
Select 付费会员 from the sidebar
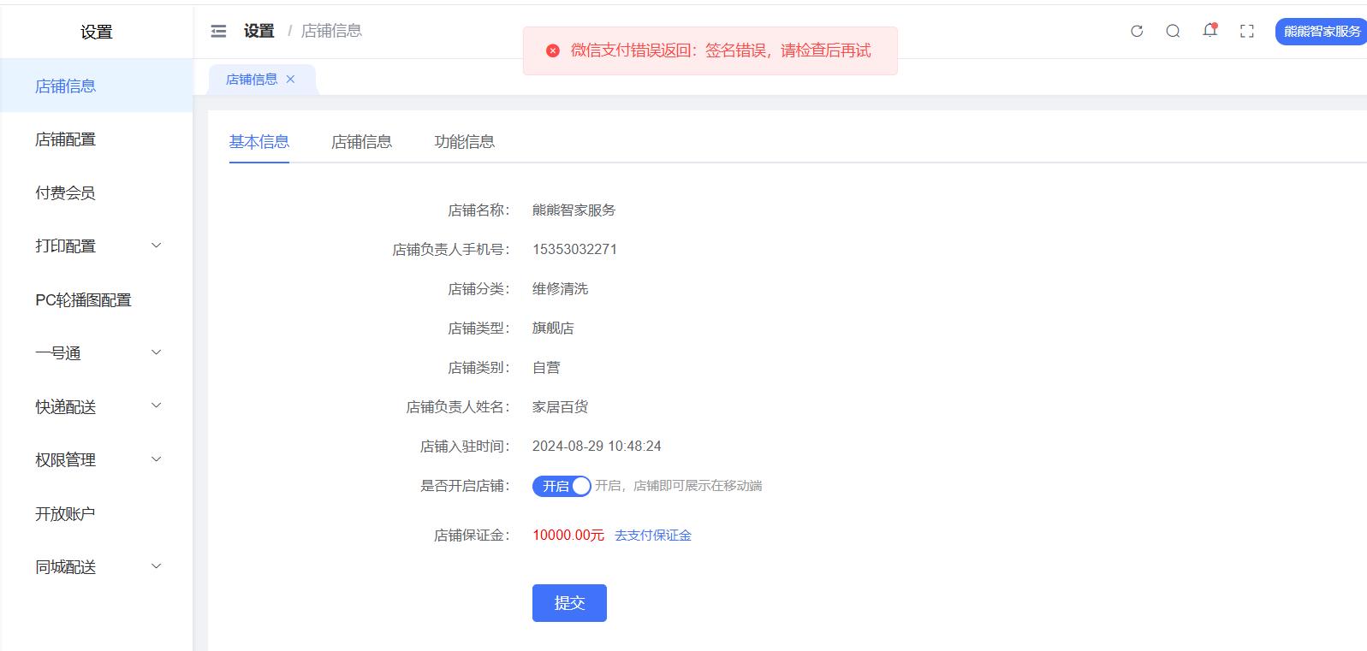[x=65, y=193]
